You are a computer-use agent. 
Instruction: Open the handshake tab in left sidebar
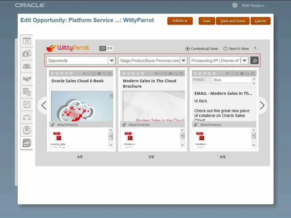click(x=27, y=79)
